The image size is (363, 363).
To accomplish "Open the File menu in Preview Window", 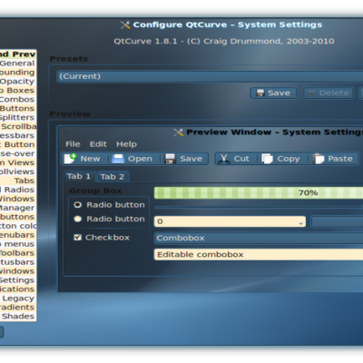I will tap(73, 144).
